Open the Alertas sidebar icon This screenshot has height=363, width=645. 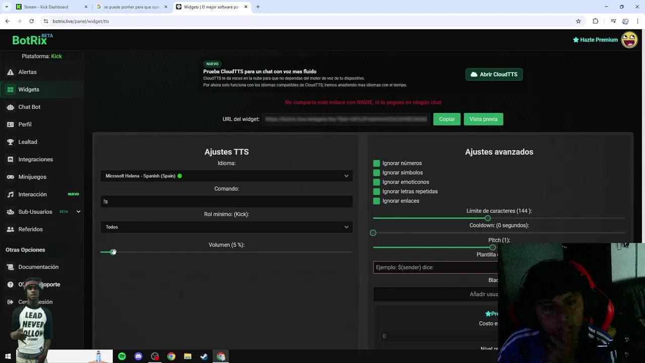(x=10, y=72)
